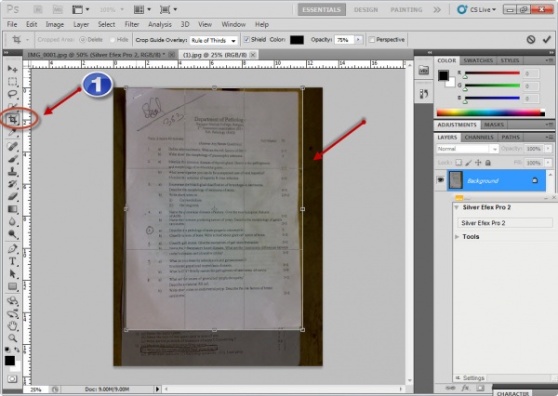This screenshot has height=396, width=558.
Task: Click the crop shield color swatch
Action: (298, 40)
